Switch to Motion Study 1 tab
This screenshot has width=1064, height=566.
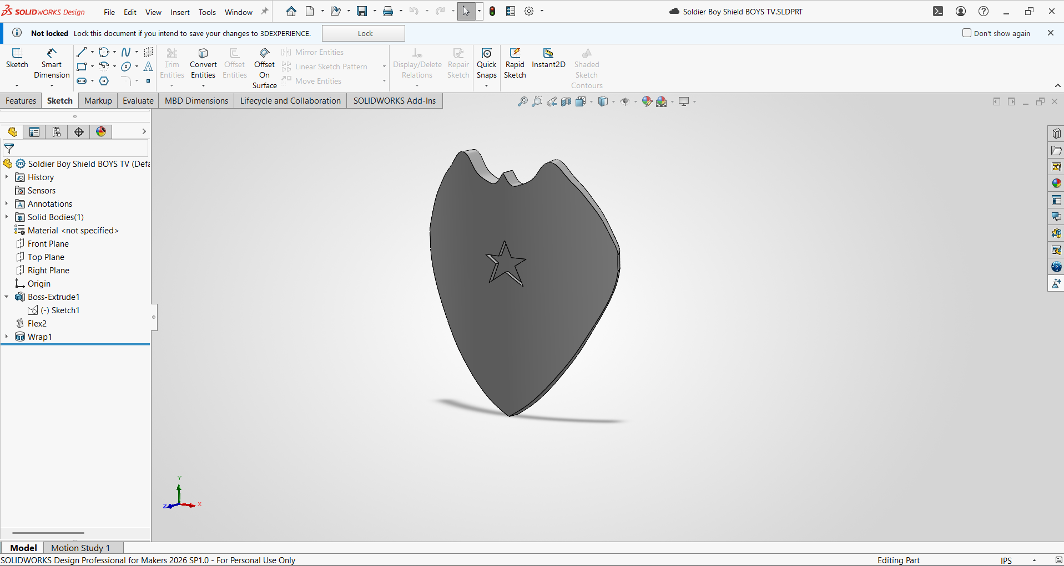pyautogui.click(x=80, y=548)
